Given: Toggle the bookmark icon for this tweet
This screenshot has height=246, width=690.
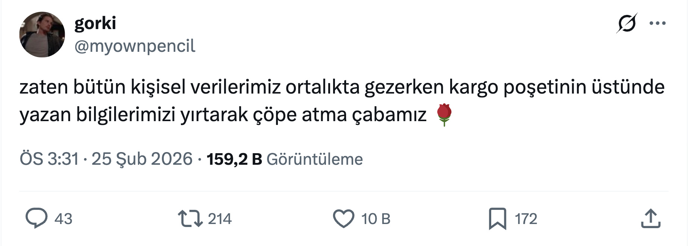Looking at the screenshot, I should tap(498, 218).
